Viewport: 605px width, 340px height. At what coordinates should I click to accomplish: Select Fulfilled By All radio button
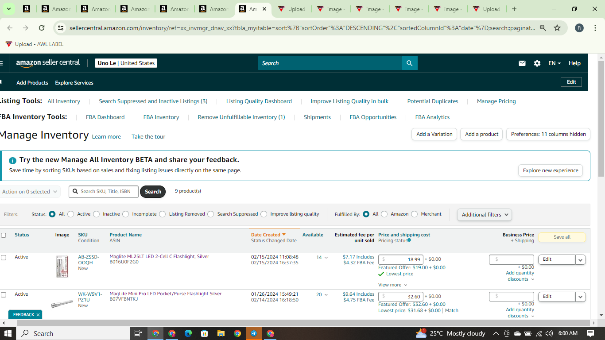366,214
